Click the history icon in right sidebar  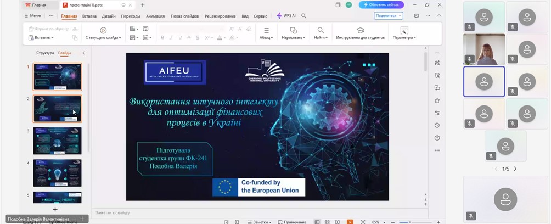pos(437,125)
